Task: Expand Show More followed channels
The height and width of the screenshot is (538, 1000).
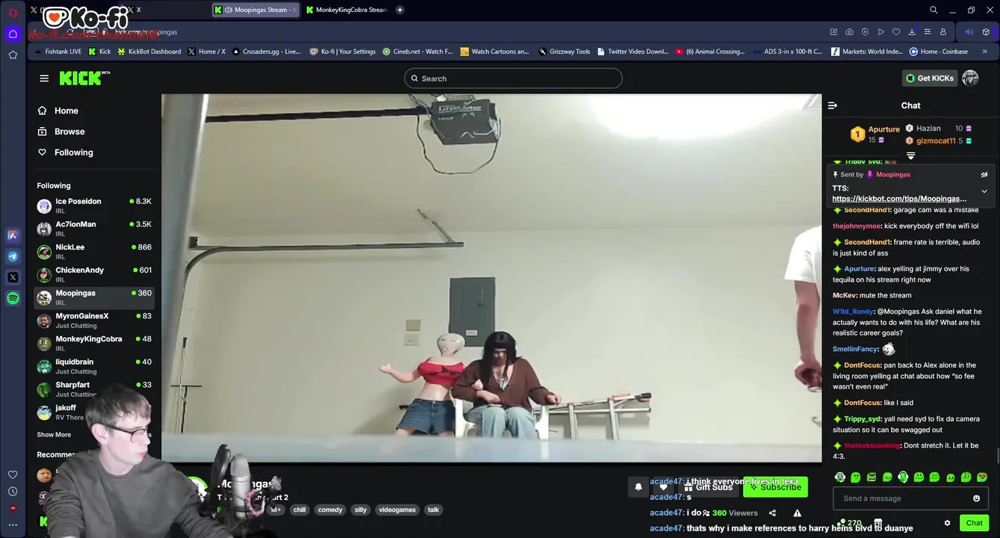Action: (x=54, y=435)
